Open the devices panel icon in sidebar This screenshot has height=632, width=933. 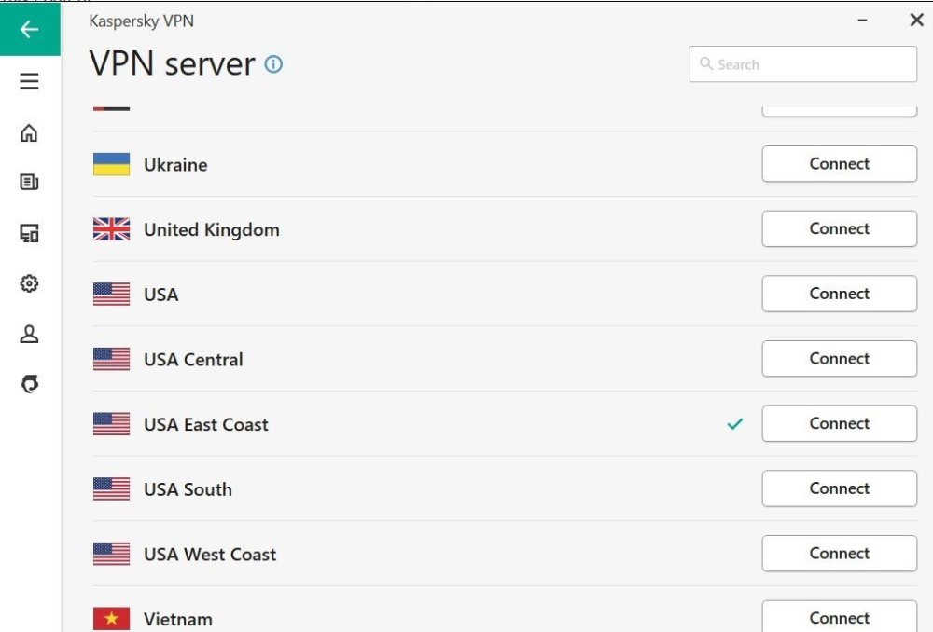click(x=29, y=234)
